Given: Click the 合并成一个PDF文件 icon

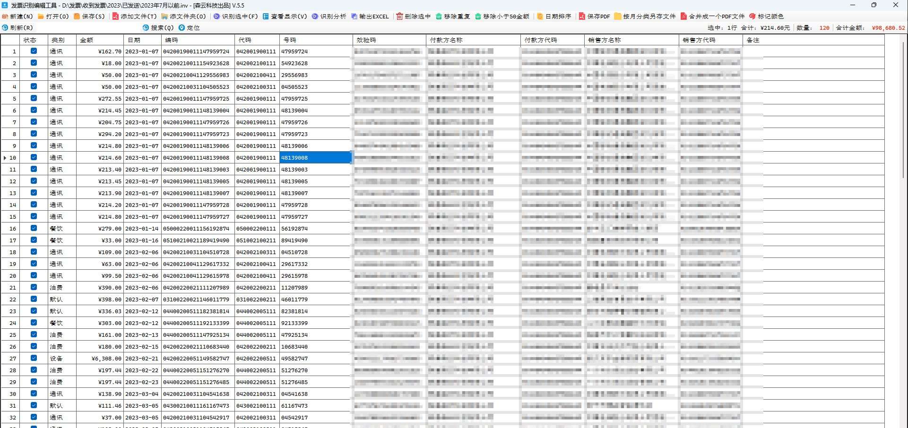Looking at the screenshot, I should 683,17.
